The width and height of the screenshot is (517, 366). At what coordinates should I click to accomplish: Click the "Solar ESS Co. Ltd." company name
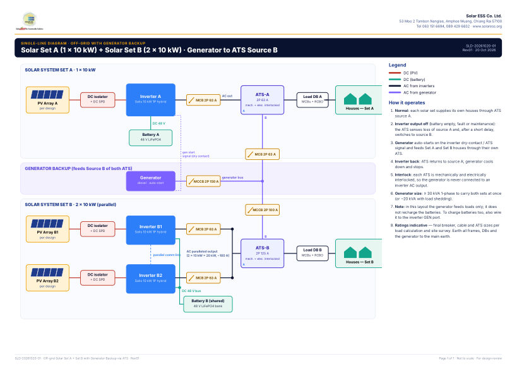pyautogui.click(x=484, y=16)
